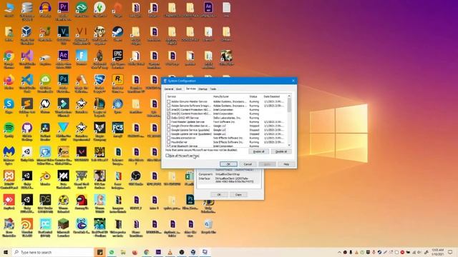Show hidden system tray icons

click(x=339, y=252)
